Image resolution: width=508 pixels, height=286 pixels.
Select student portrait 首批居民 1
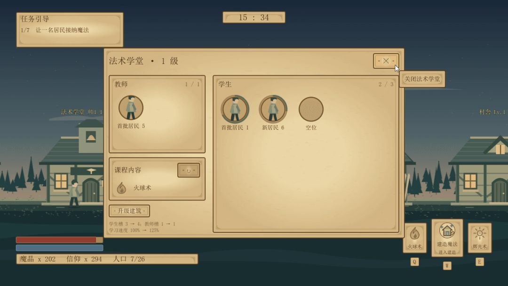[235, 109]
